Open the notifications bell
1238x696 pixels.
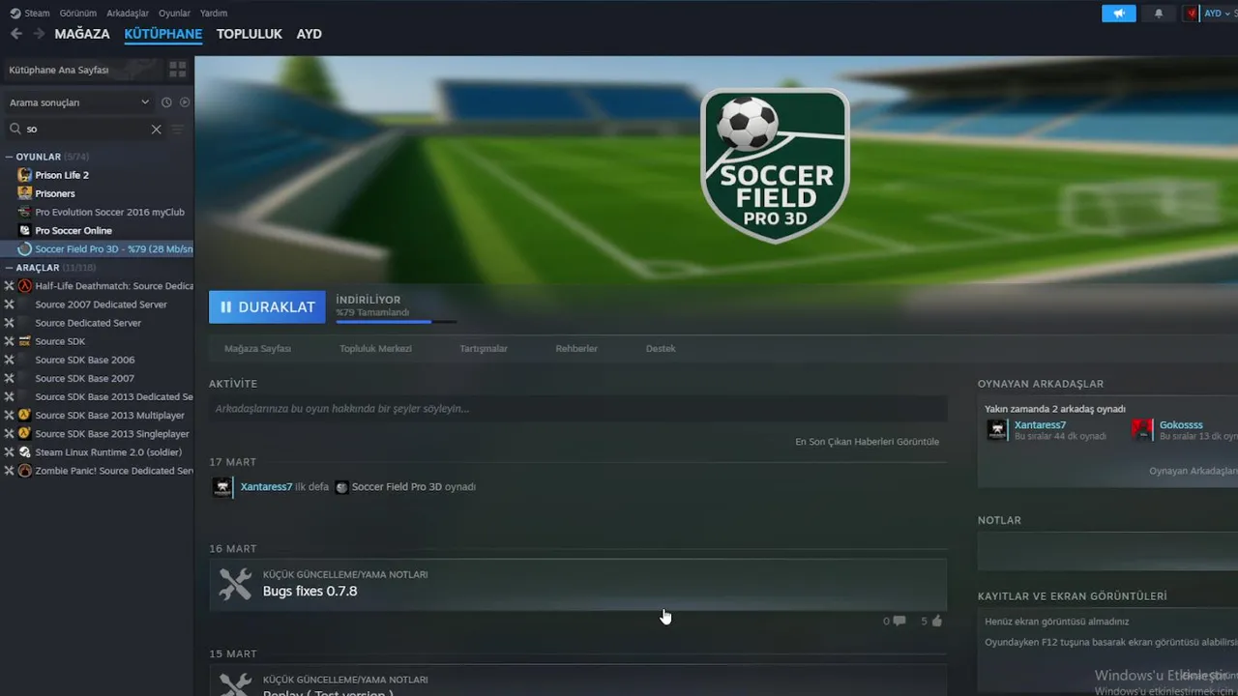pos(1159,14)
